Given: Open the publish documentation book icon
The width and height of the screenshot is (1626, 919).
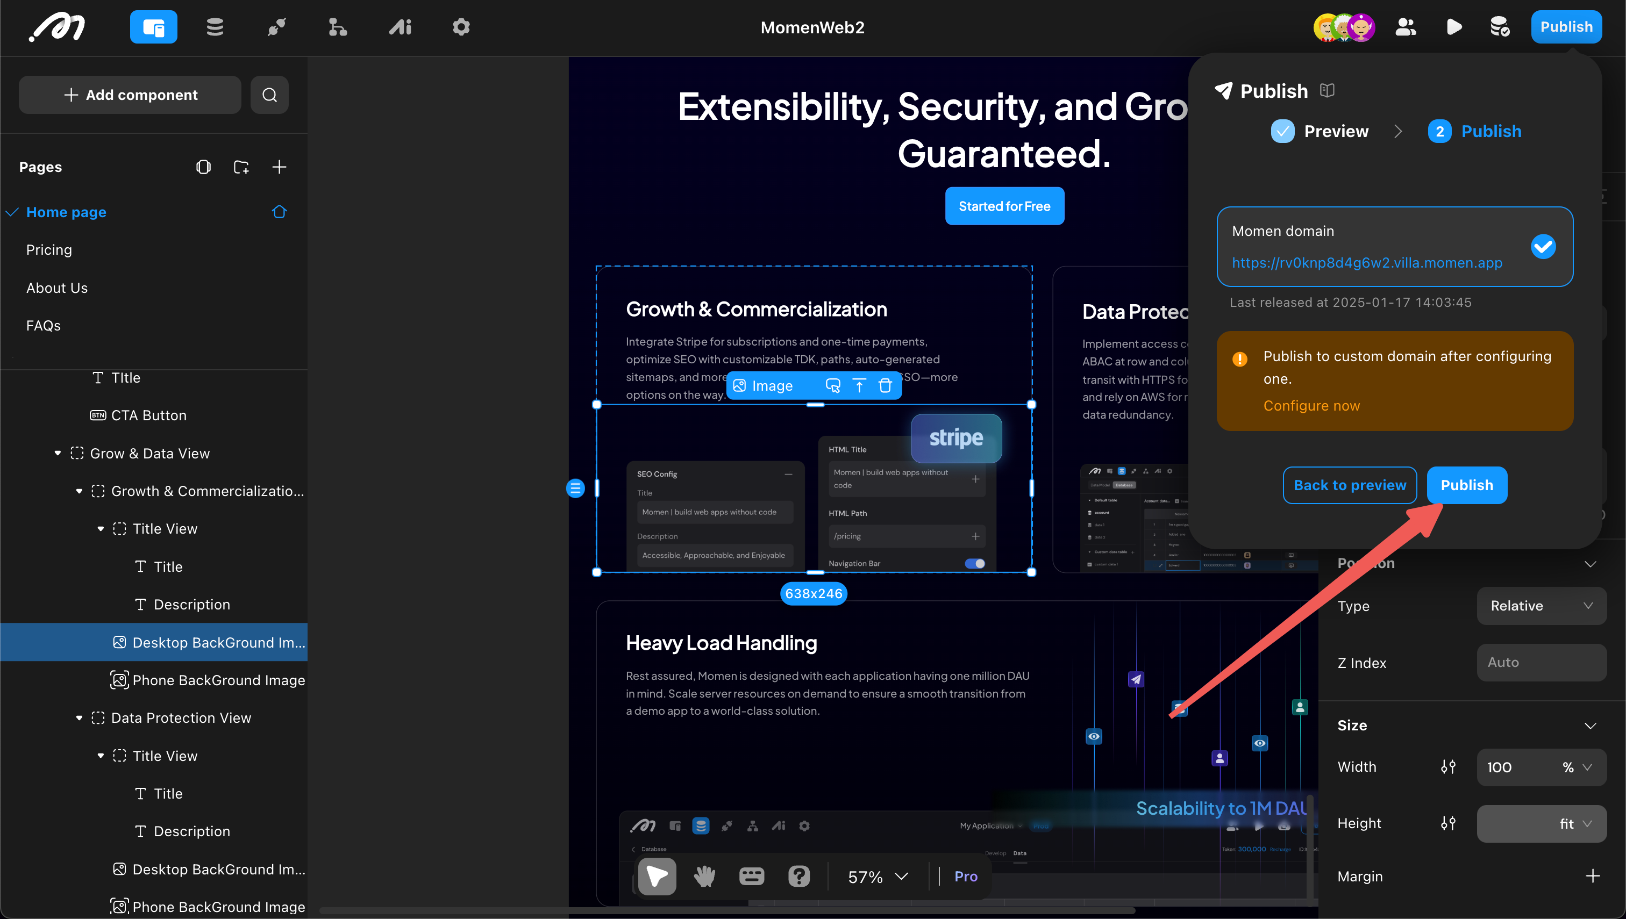Looking at the screenshot, I should (1327, 90).
